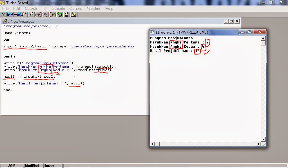This screenshot has width=288, height=168.
Task: Click reza.pas editor window system icon
Action: coord(4,21)
